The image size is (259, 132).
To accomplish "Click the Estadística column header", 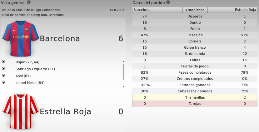I will coord(195,10).
